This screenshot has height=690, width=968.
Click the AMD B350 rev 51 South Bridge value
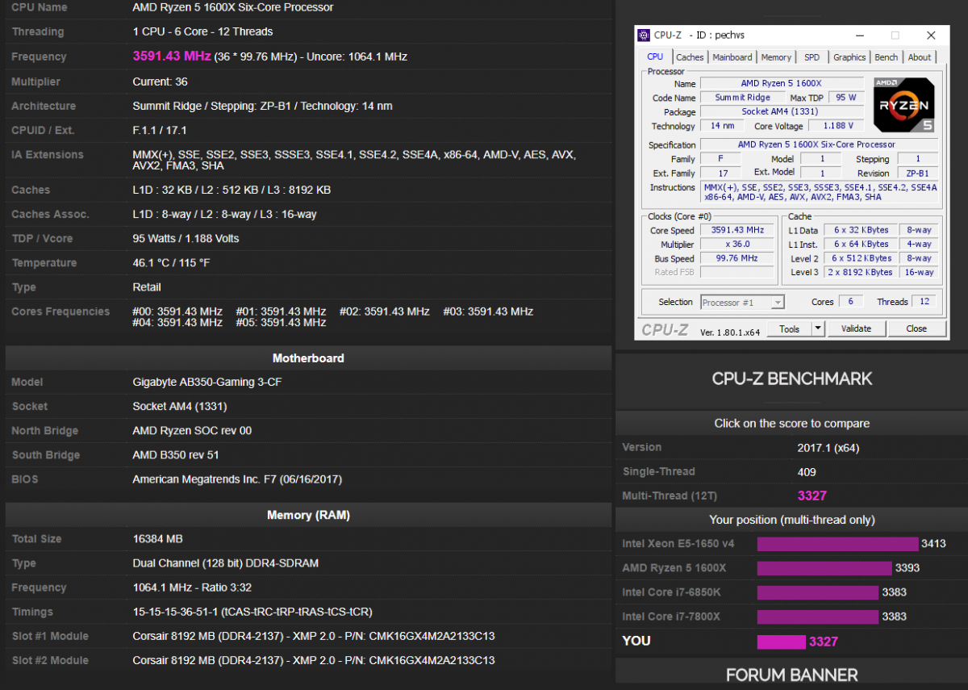click(x=176, y=455)
